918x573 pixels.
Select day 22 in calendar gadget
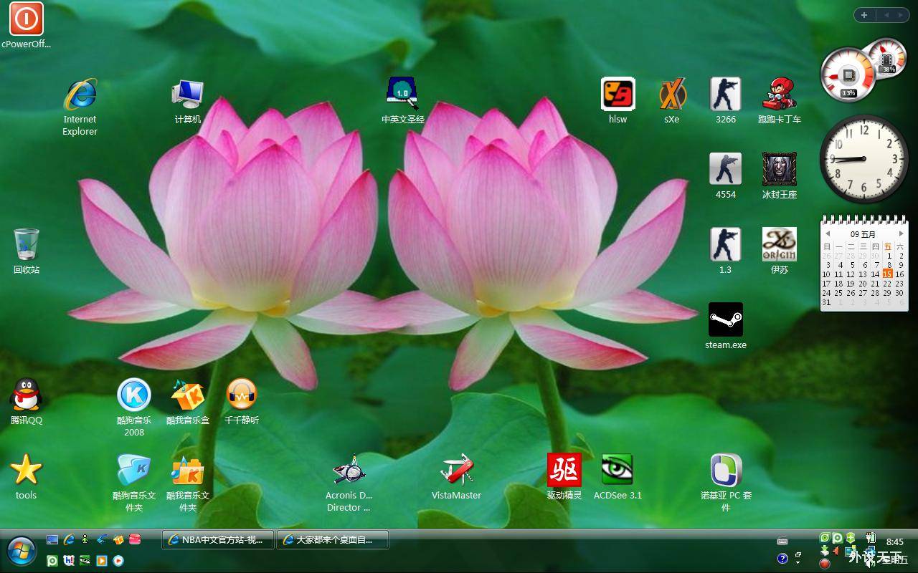[887, 284]
